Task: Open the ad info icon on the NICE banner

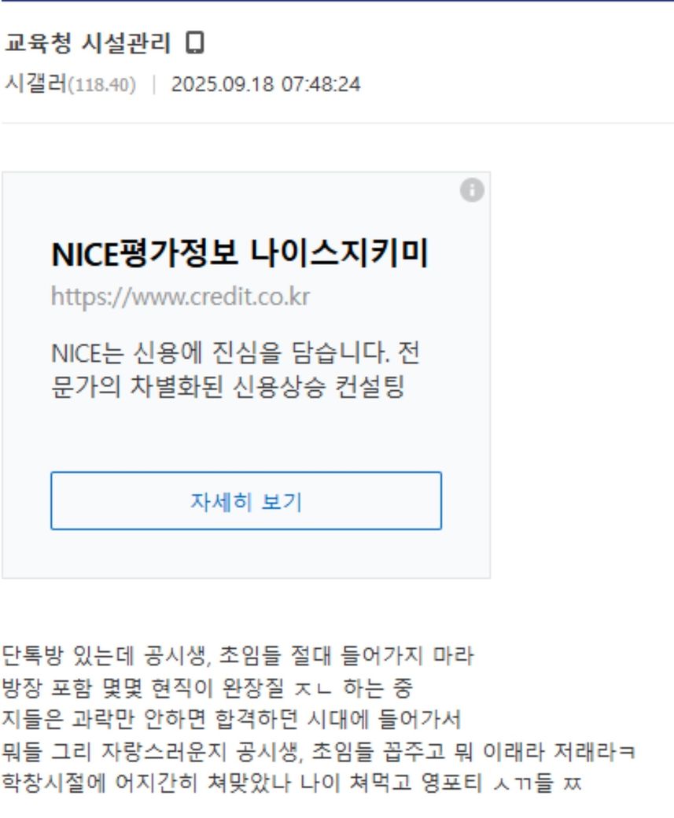Action: click(472, 190)
